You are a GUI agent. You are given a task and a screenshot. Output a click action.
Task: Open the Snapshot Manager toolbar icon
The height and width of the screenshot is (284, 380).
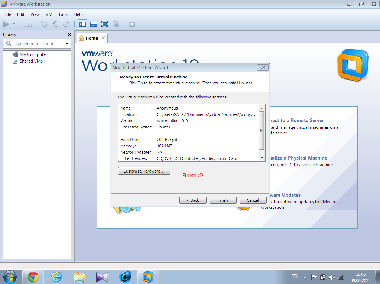[x=66, y=24]
